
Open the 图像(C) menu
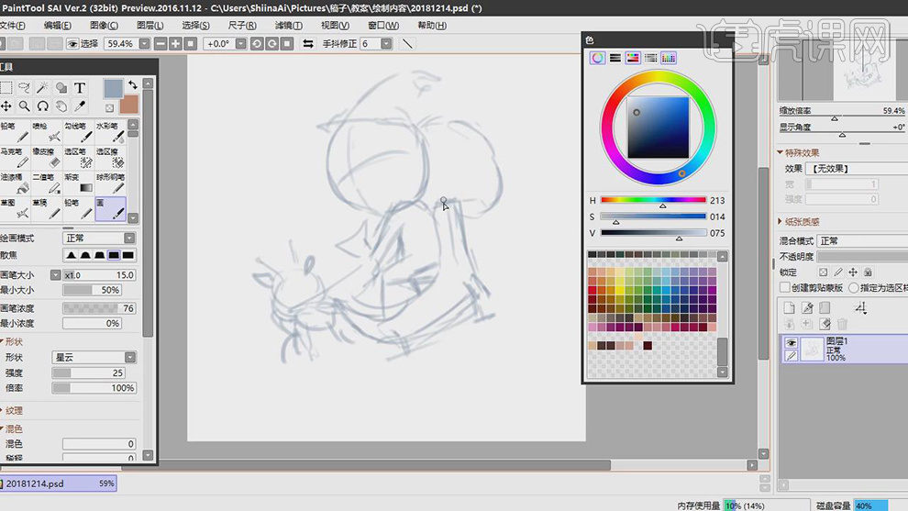point(104,26)
